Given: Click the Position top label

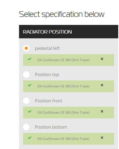Looking at the screenshot, I should point(47,74).
